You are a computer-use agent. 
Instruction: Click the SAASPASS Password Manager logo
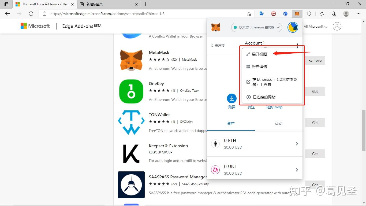pyautogui.click(x=131, y=185)
